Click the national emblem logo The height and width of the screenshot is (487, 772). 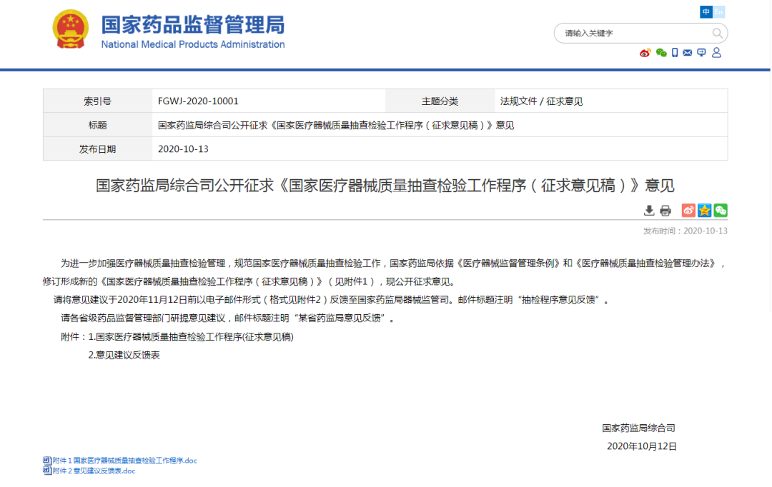70,29
